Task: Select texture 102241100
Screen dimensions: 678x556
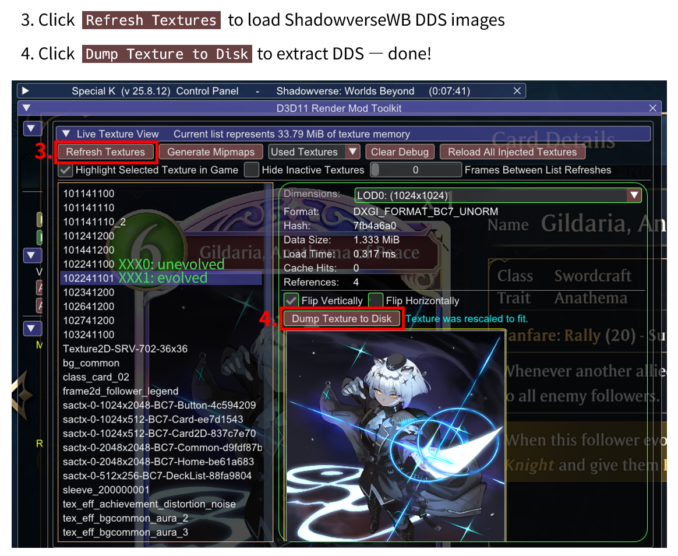Action: (89, 265)
